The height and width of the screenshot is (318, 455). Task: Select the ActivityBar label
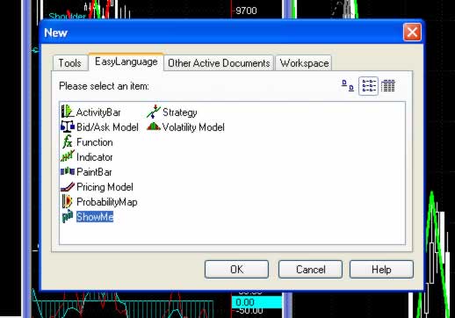coord(98,112)
